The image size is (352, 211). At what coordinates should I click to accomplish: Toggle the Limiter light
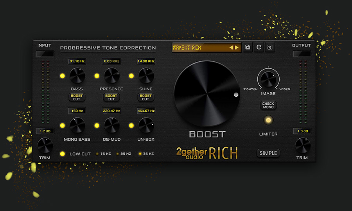[268, 120]
